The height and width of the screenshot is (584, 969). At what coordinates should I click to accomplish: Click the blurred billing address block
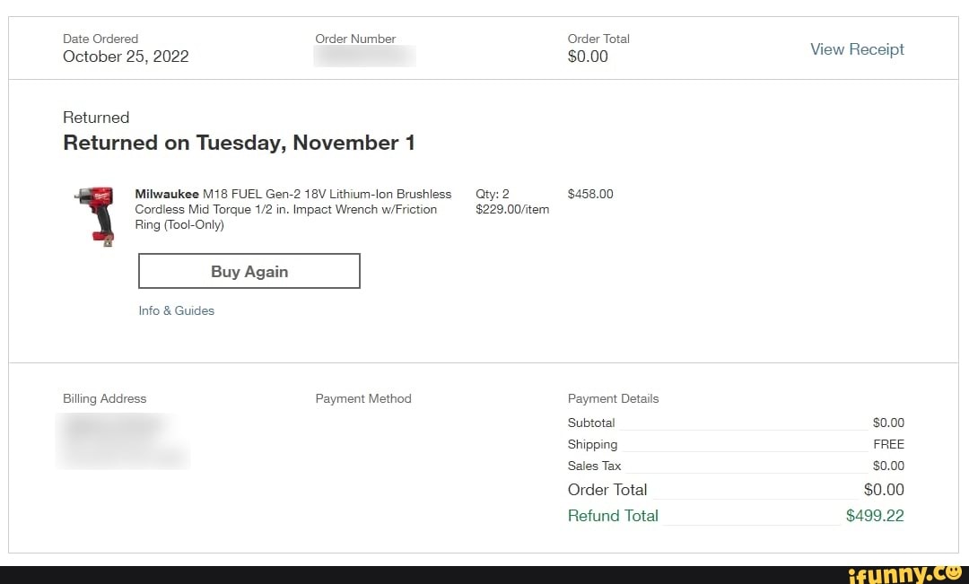pyautogui.click(x=123, y=440)
